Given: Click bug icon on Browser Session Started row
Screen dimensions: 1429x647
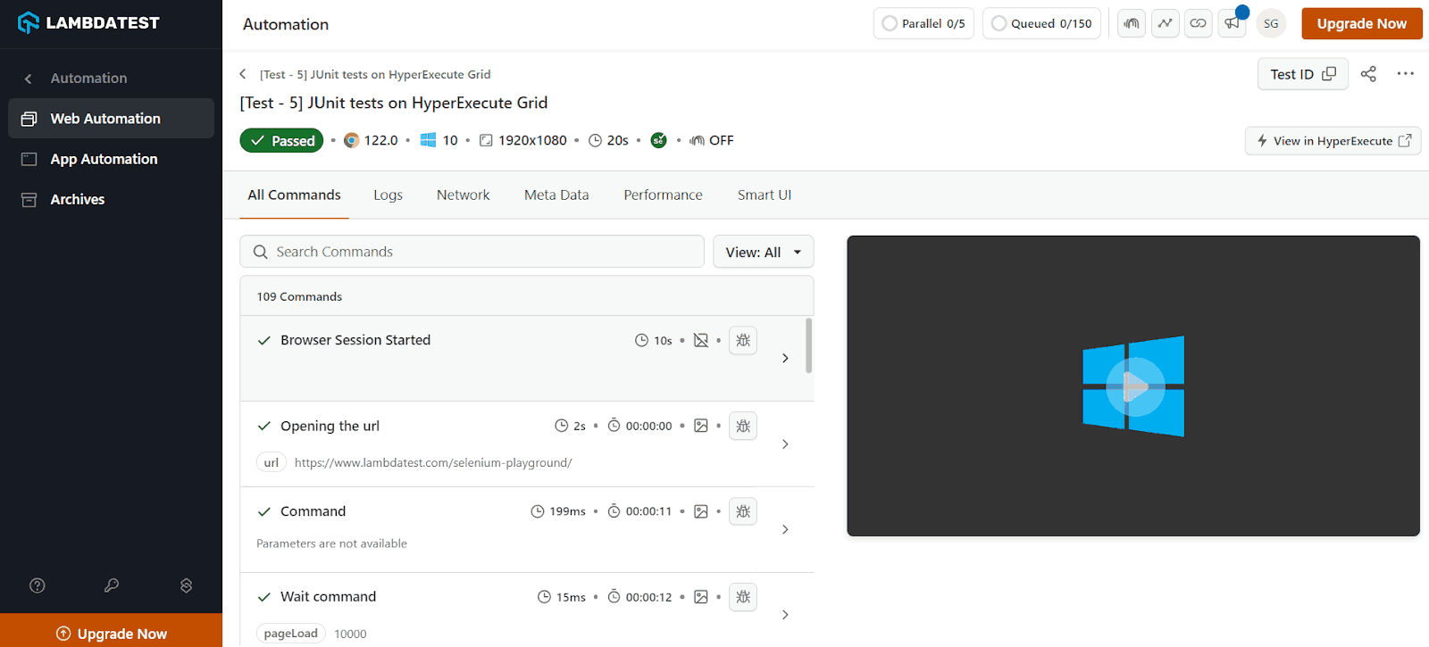Looking at the screenshot, I should (743, 340).
